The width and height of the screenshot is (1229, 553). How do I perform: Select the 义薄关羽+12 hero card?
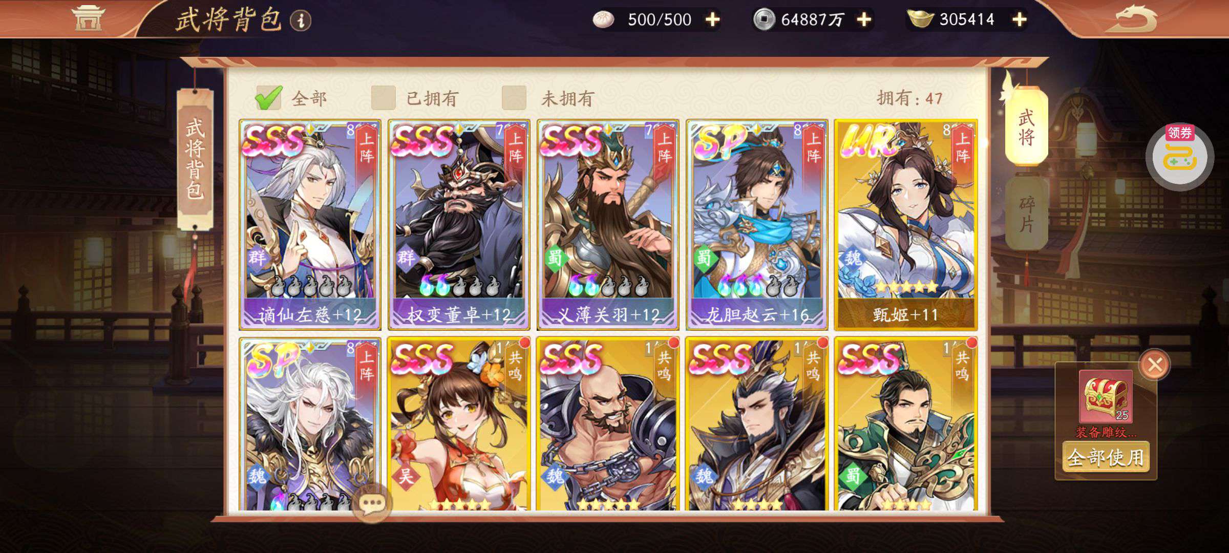coord(608,225)
